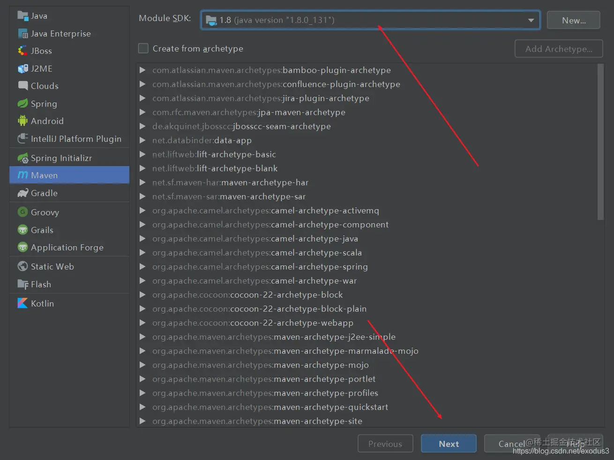Select Gradle project type
Screen dimensions: 614x460
(69, 193)
